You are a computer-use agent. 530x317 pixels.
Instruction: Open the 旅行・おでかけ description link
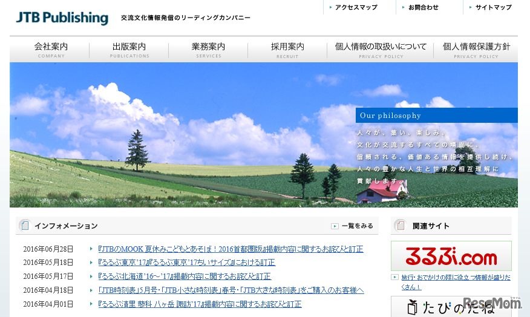pos(456,282)
